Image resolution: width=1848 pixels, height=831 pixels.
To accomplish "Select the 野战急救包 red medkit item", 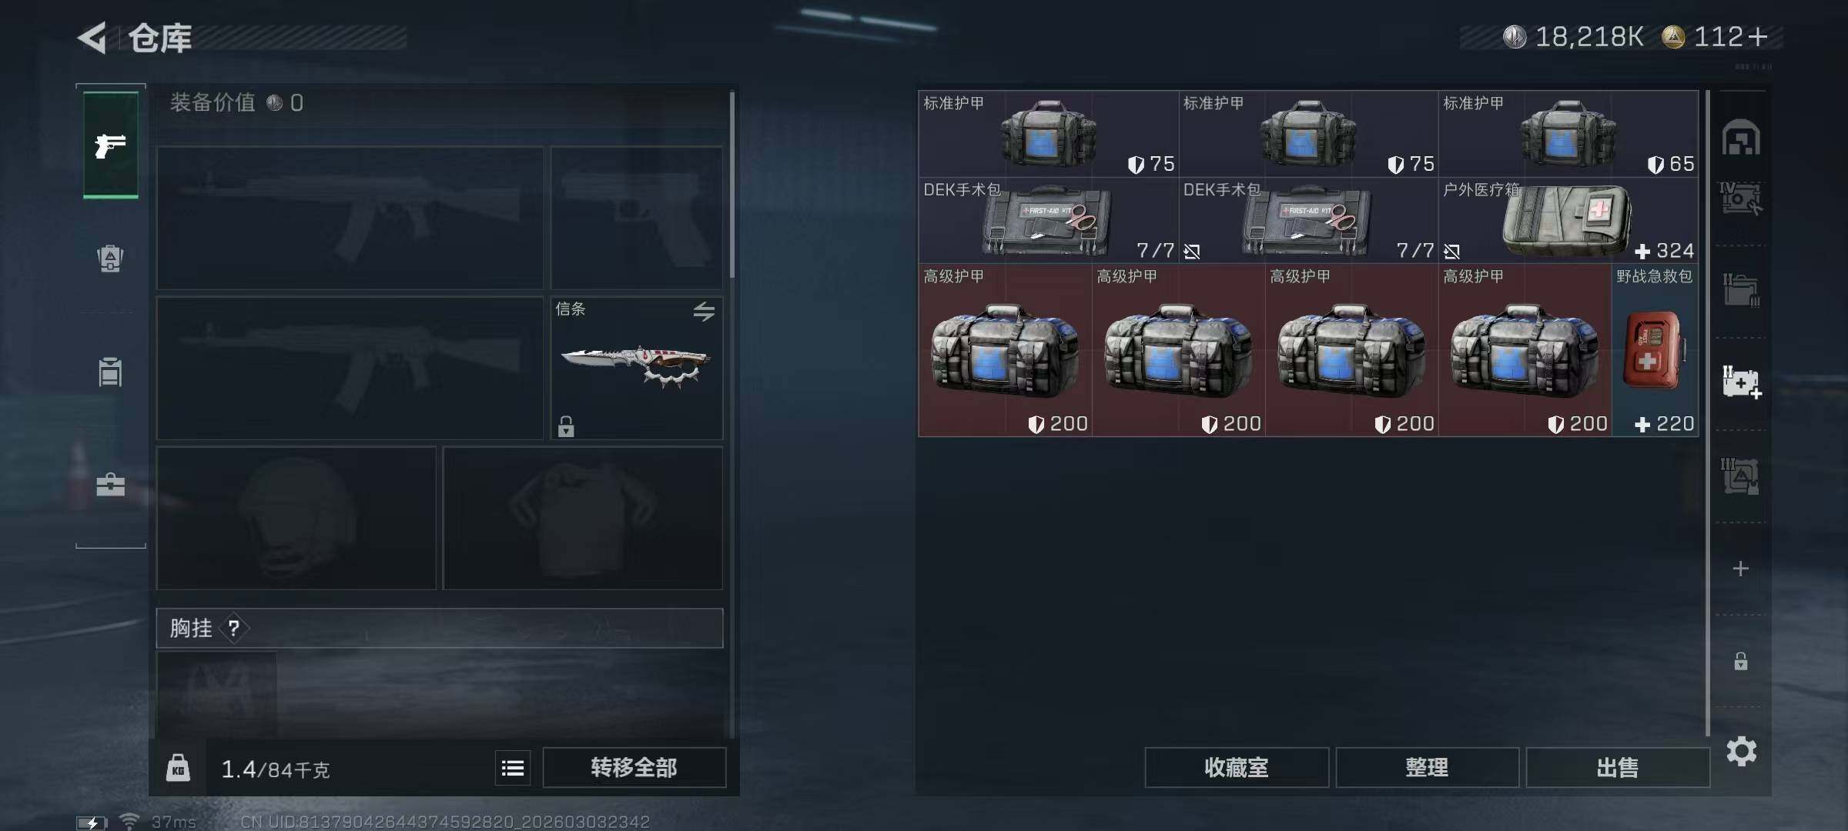I will [1655, 350].
